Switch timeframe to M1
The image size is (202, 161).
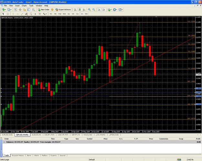(x=51, y=14)
